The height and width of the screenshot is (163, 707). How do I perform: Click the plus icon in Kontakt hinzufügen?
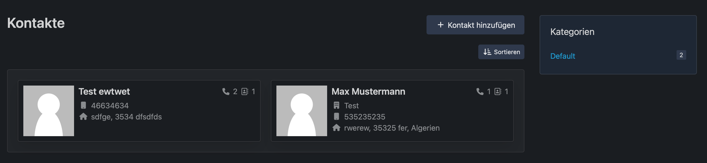pos(440,25)
